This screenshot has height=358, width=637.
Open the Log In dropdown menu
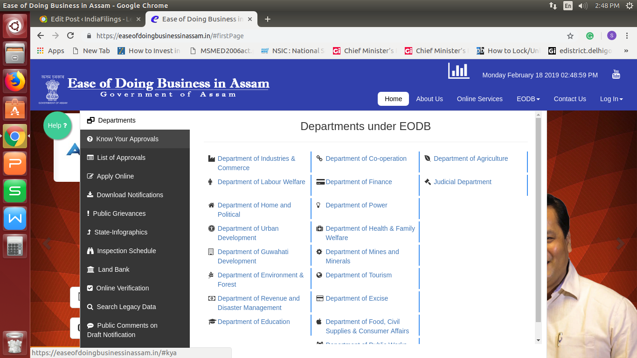point(611,99)
